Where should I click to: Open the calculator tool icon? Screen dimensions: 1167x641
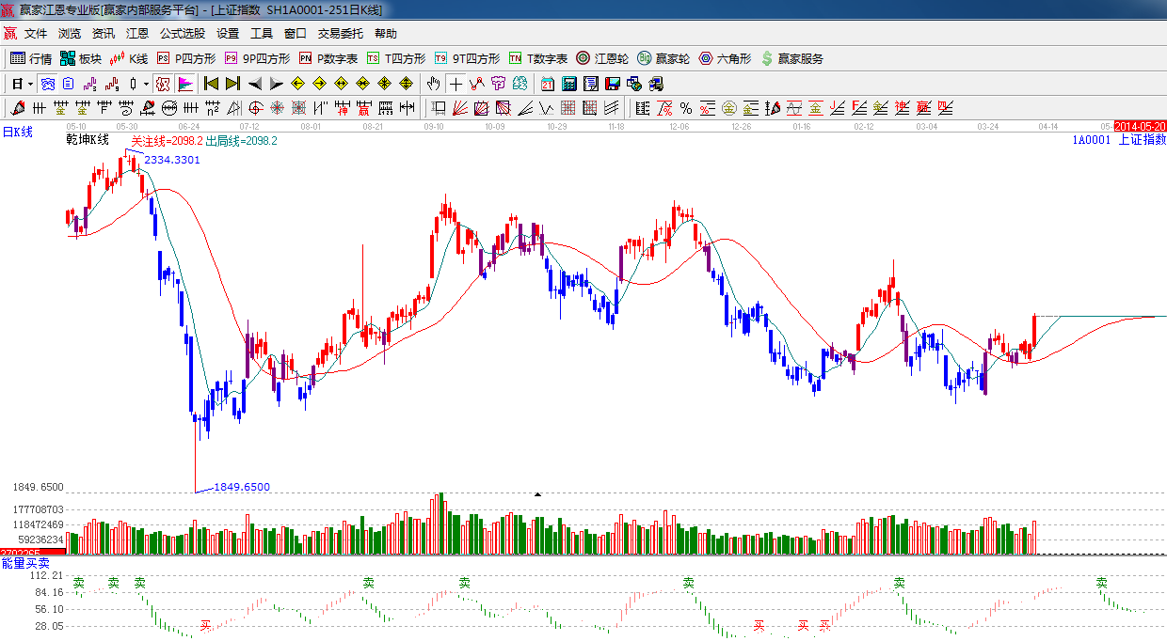[569, 84]
